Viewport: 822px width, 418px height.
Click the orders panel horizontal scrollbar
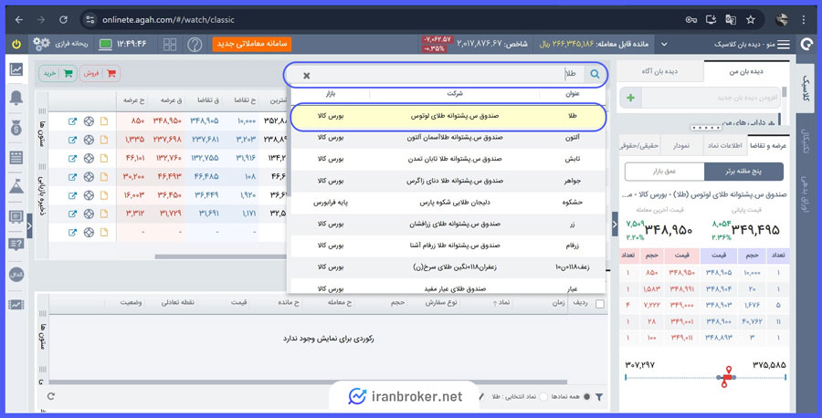[309, 381]
